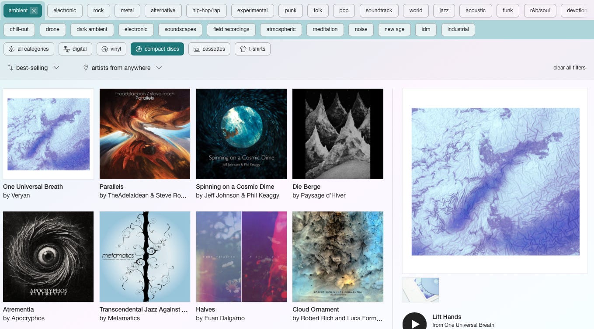Select the experimental genre tag
Image resolution: width=594 pixels, height=329 pixels.
tap(253, 10)
